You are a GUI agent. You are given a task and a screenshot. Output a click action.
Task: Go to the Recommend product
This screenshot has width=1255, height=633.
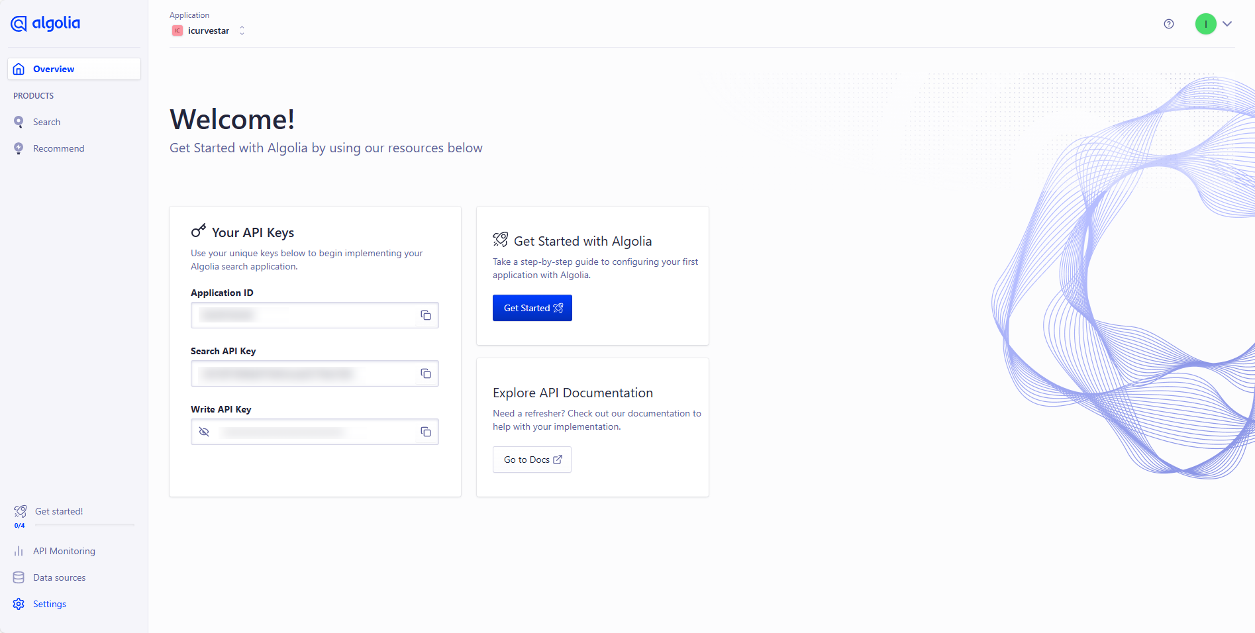tap(58, 148)
